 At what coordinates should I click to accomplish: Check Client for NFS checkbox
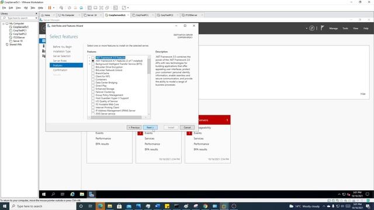pos(93,76)
